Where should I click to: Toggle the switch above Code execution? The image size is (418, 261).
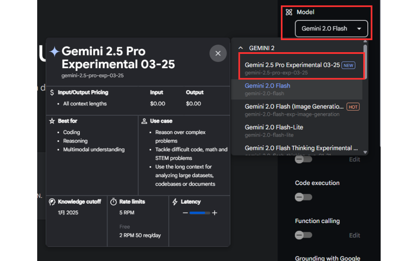click(303, 159)
